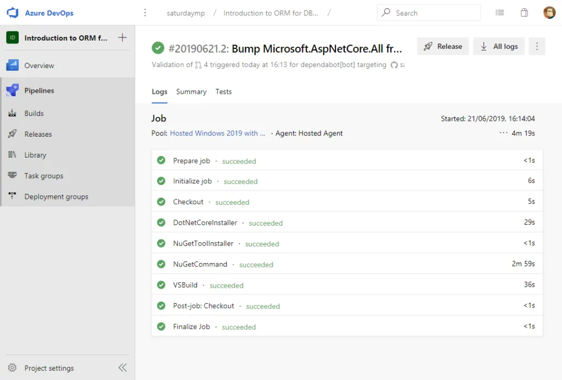Open the Prepare job log row

point(347,160)
